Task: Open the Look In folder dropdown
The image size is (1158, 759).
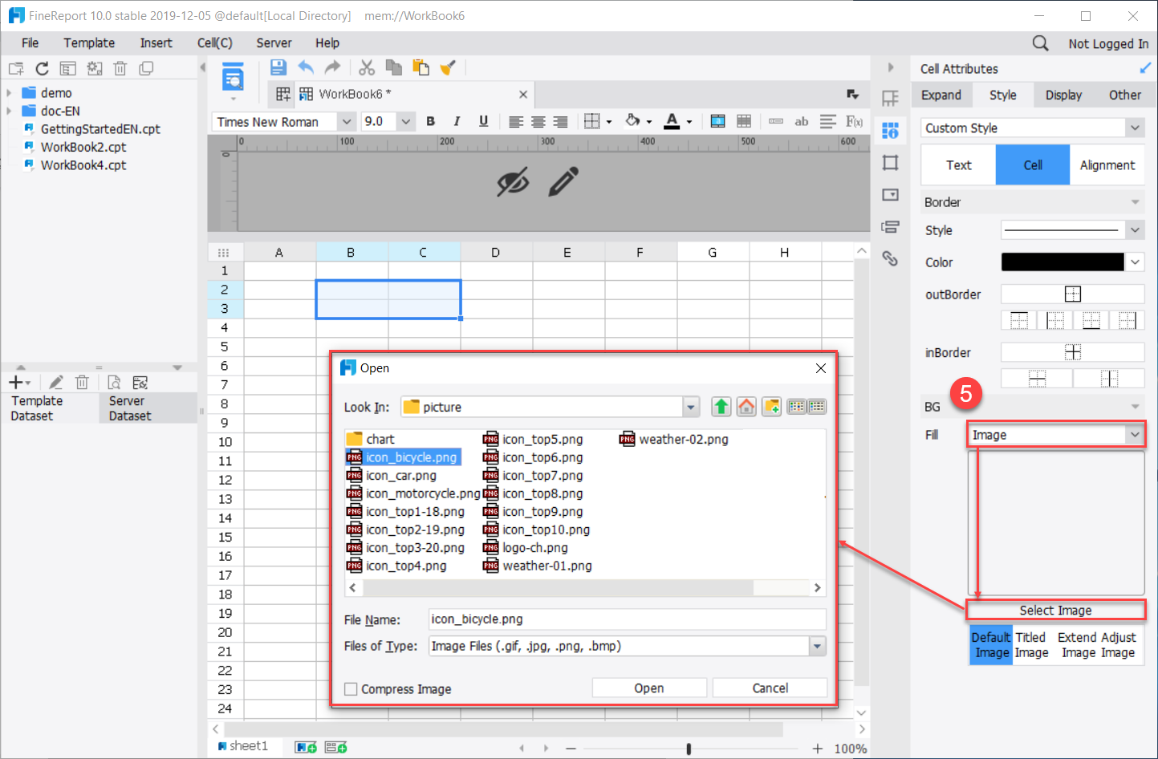Action: [690, 407]
